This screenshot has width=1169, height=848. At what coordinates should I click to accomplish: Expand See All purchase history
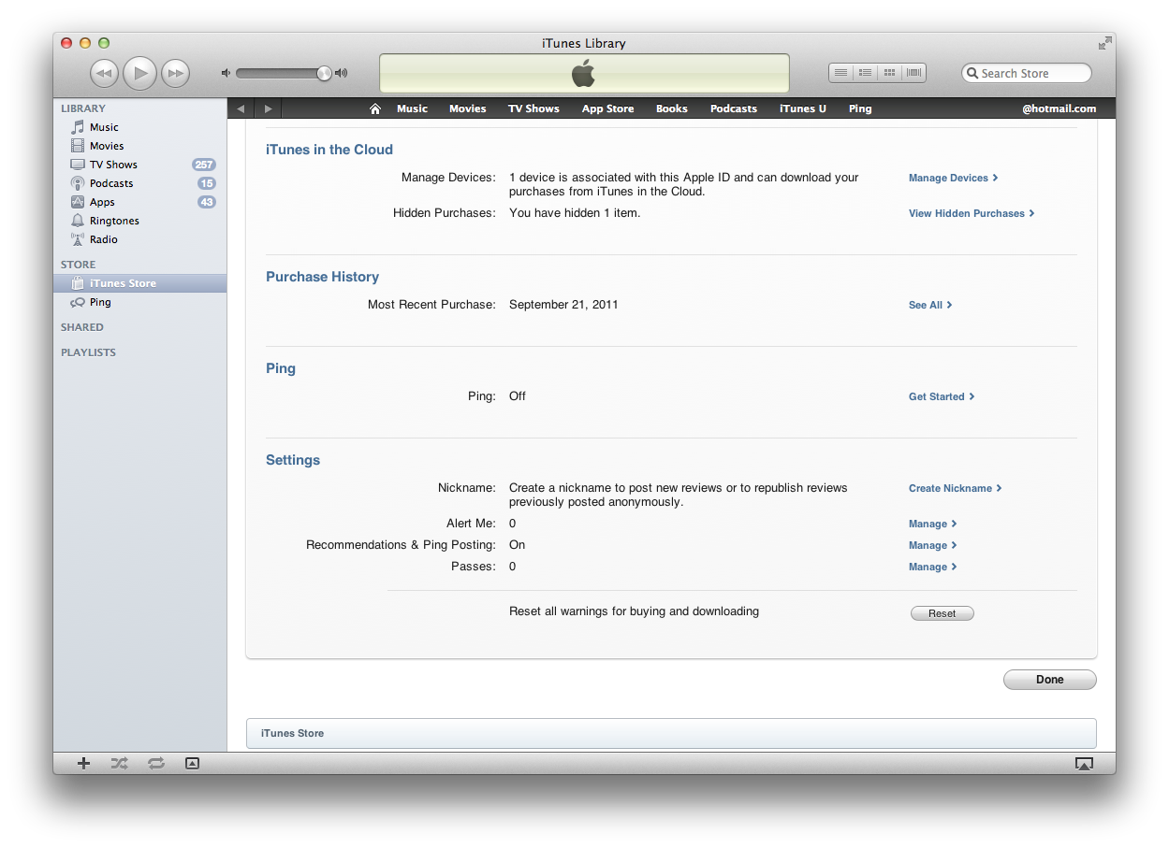pyautogui.click(x=929, y=305)
